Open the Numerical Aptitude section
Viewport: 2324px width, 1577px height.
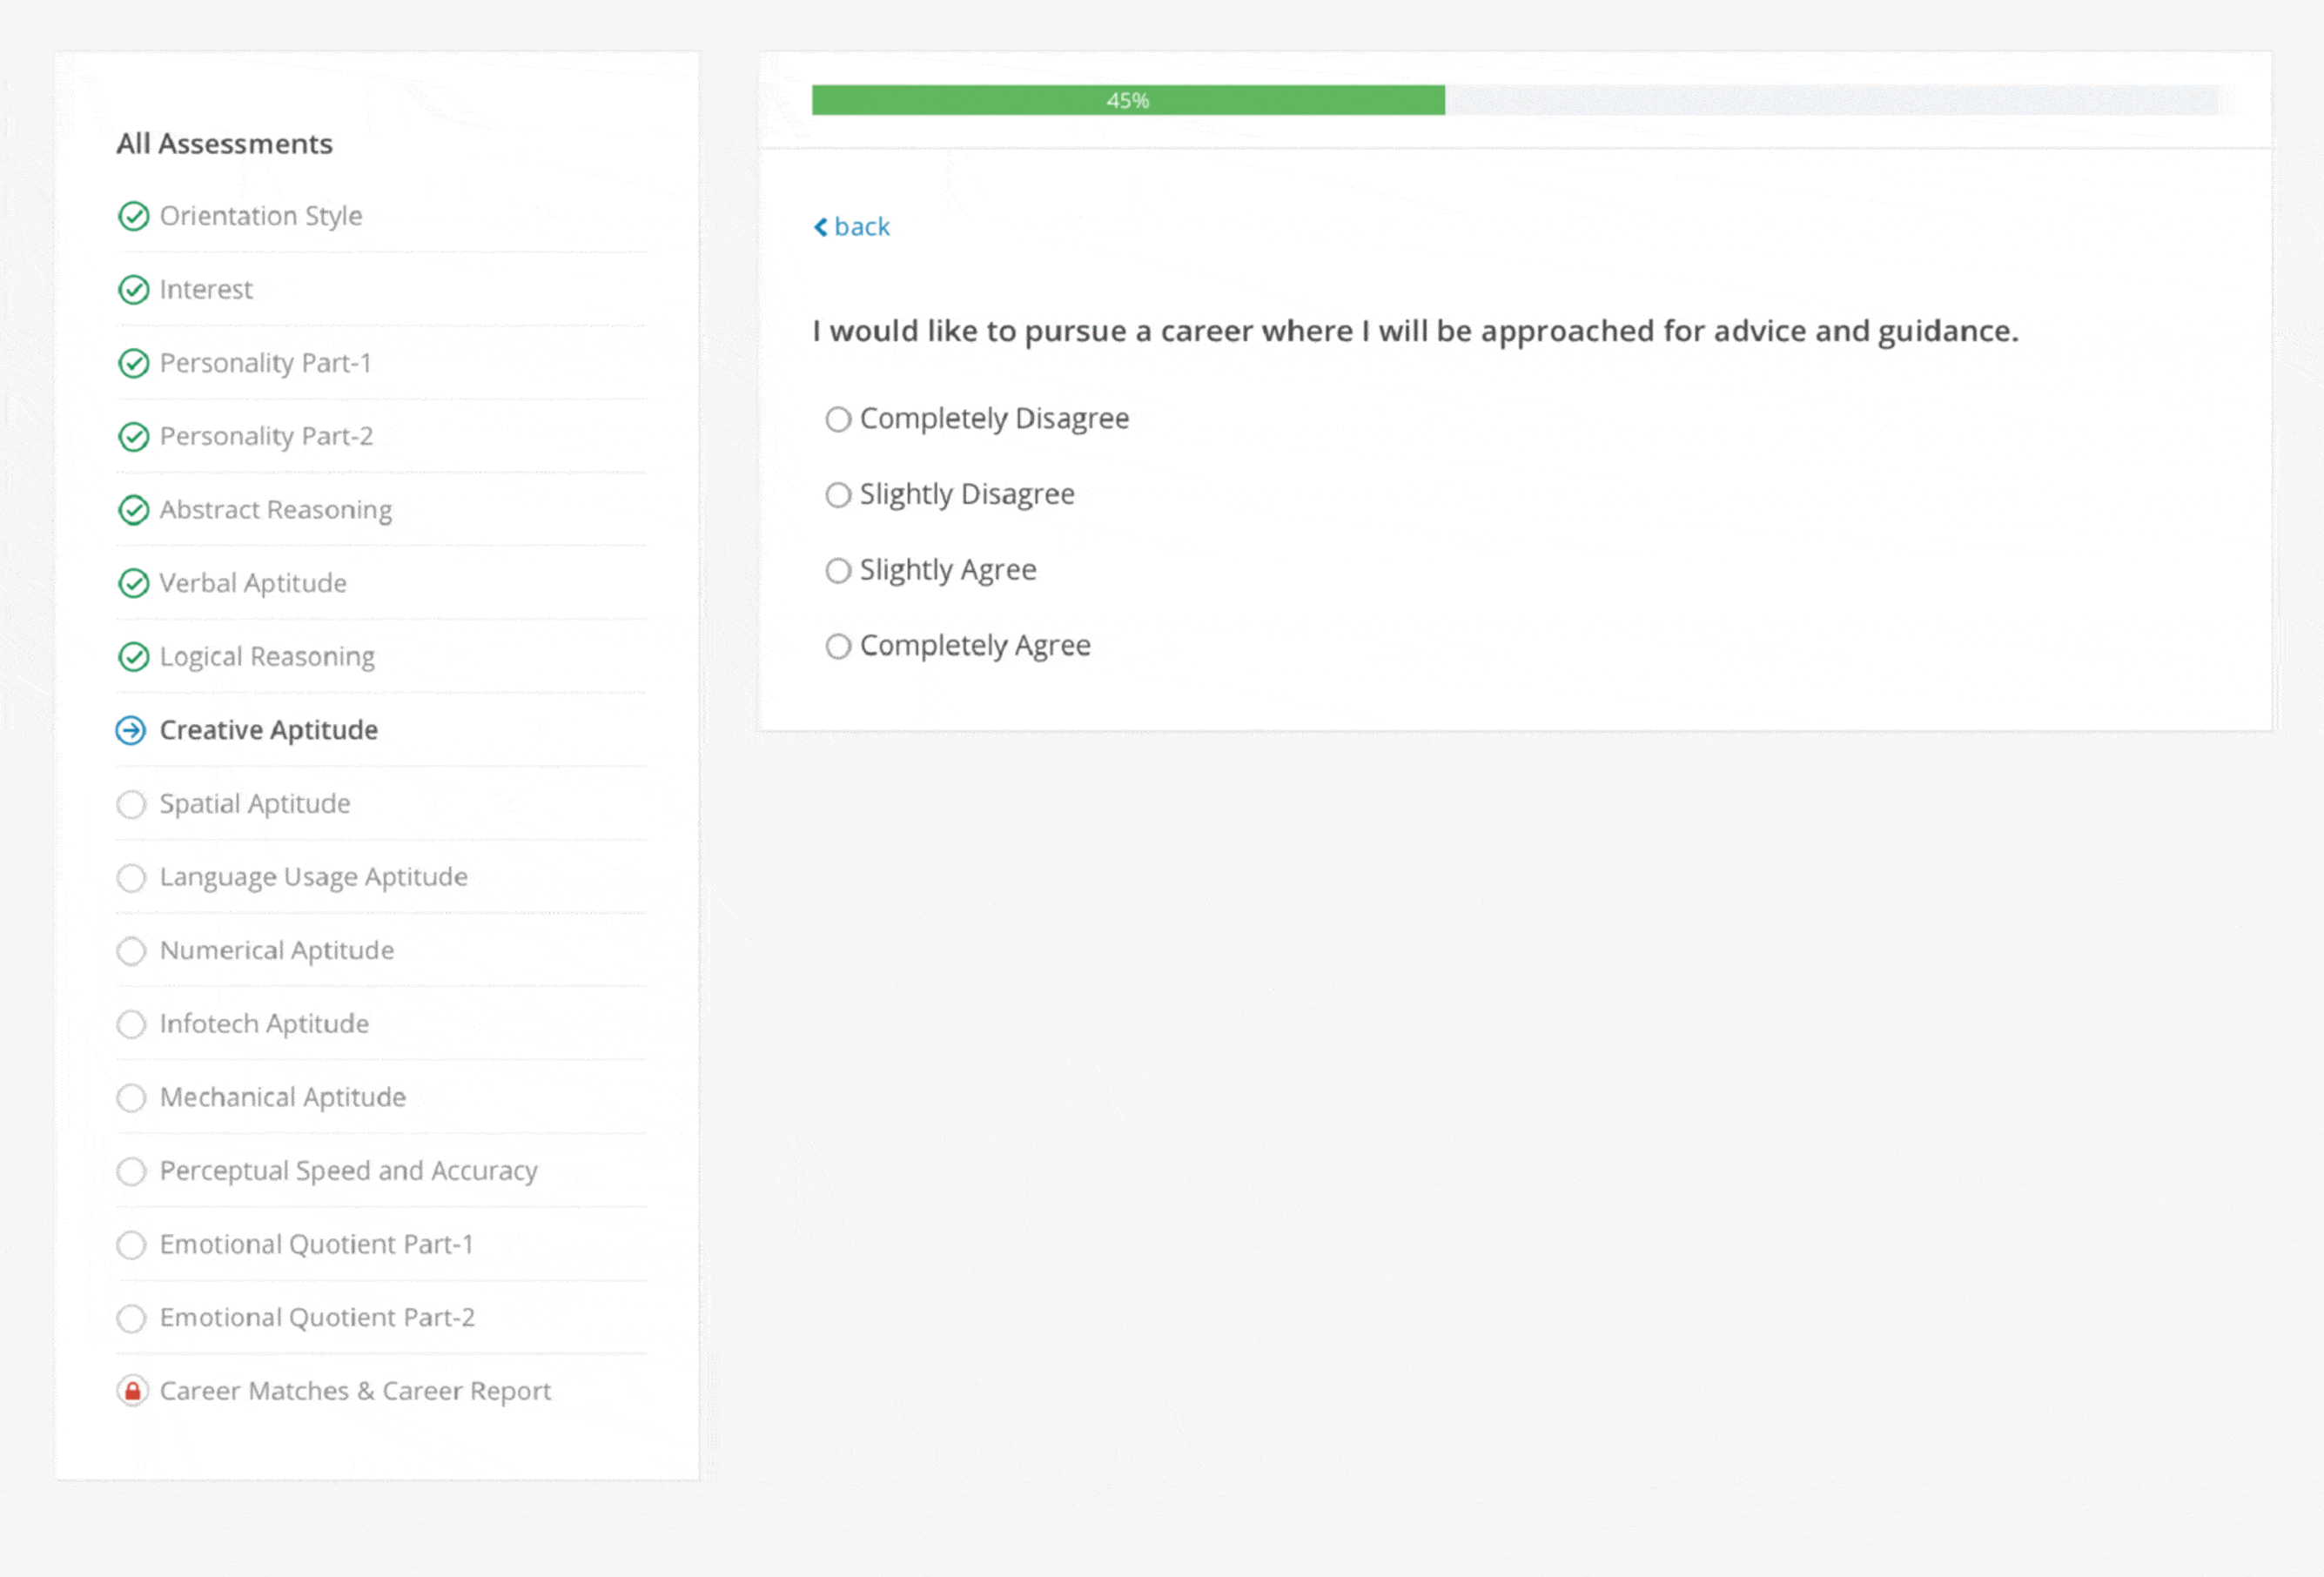click(277, 950)
